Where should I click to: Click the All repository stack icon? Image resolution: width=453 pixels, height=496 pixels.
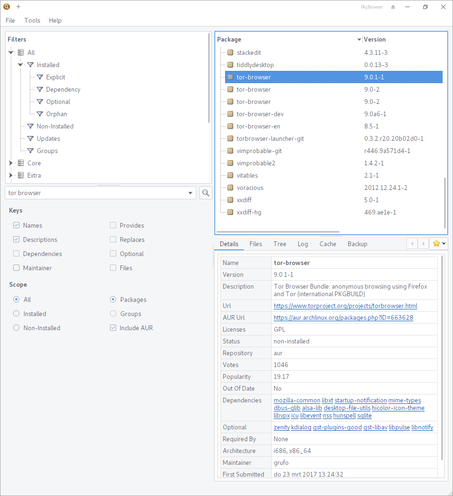click(x=21, y=52)
